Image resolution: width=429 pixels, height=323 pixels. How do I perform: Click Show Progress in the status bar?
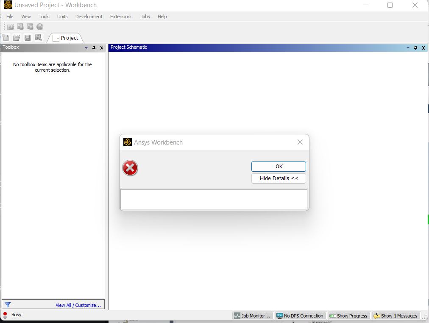pos(349,316)
